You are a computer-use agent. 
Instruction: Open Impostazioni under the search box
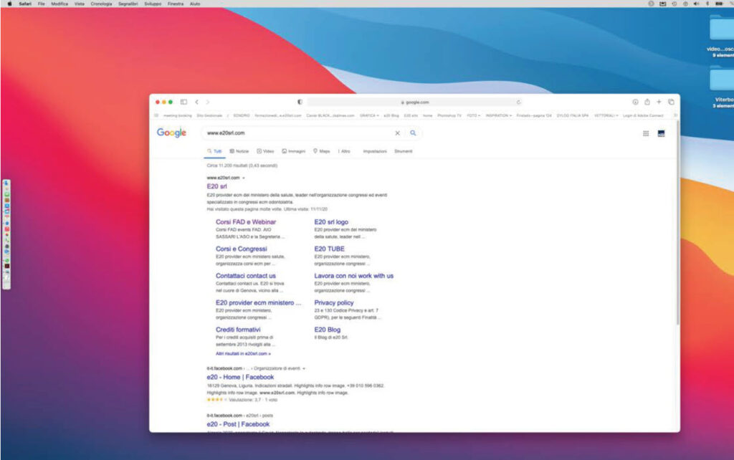375,151
